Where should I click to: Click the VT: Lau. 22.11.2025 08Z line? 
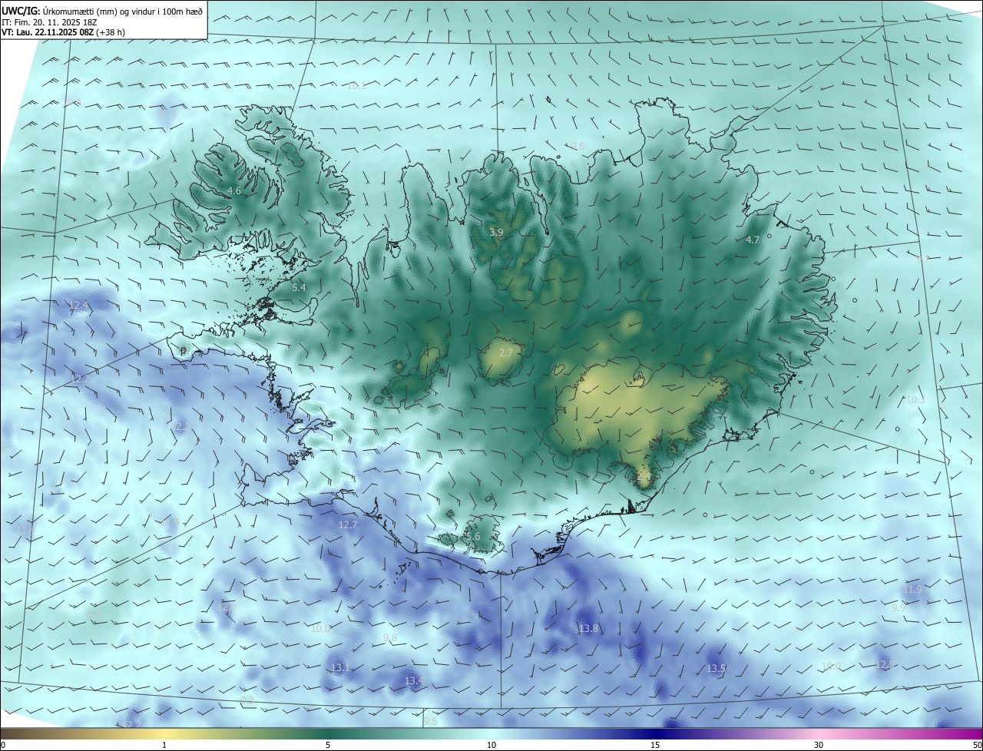click(63, 32)
